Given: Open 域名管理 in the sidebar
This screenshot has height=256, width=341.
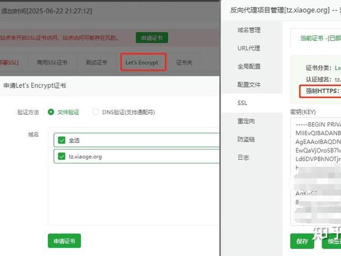Looking at the screenshot, I should click(x=249, y=30).
